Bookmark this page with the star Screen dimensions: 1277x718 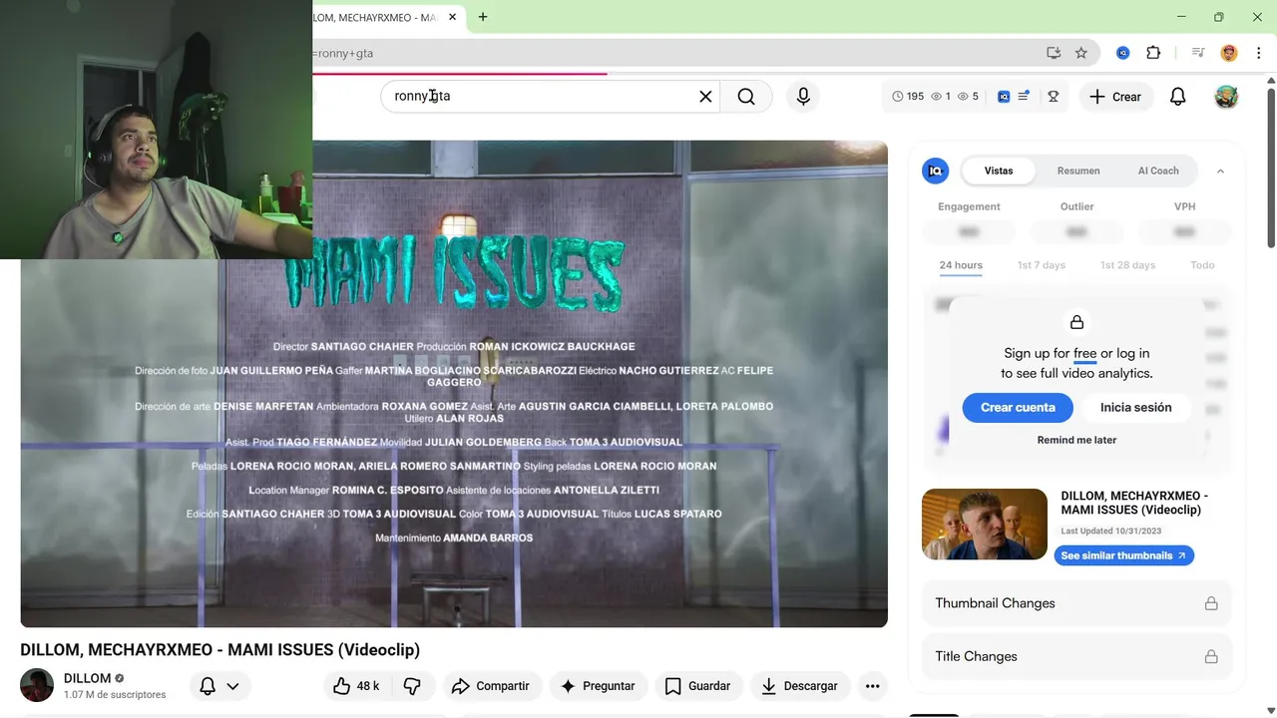pos(1081,53)
